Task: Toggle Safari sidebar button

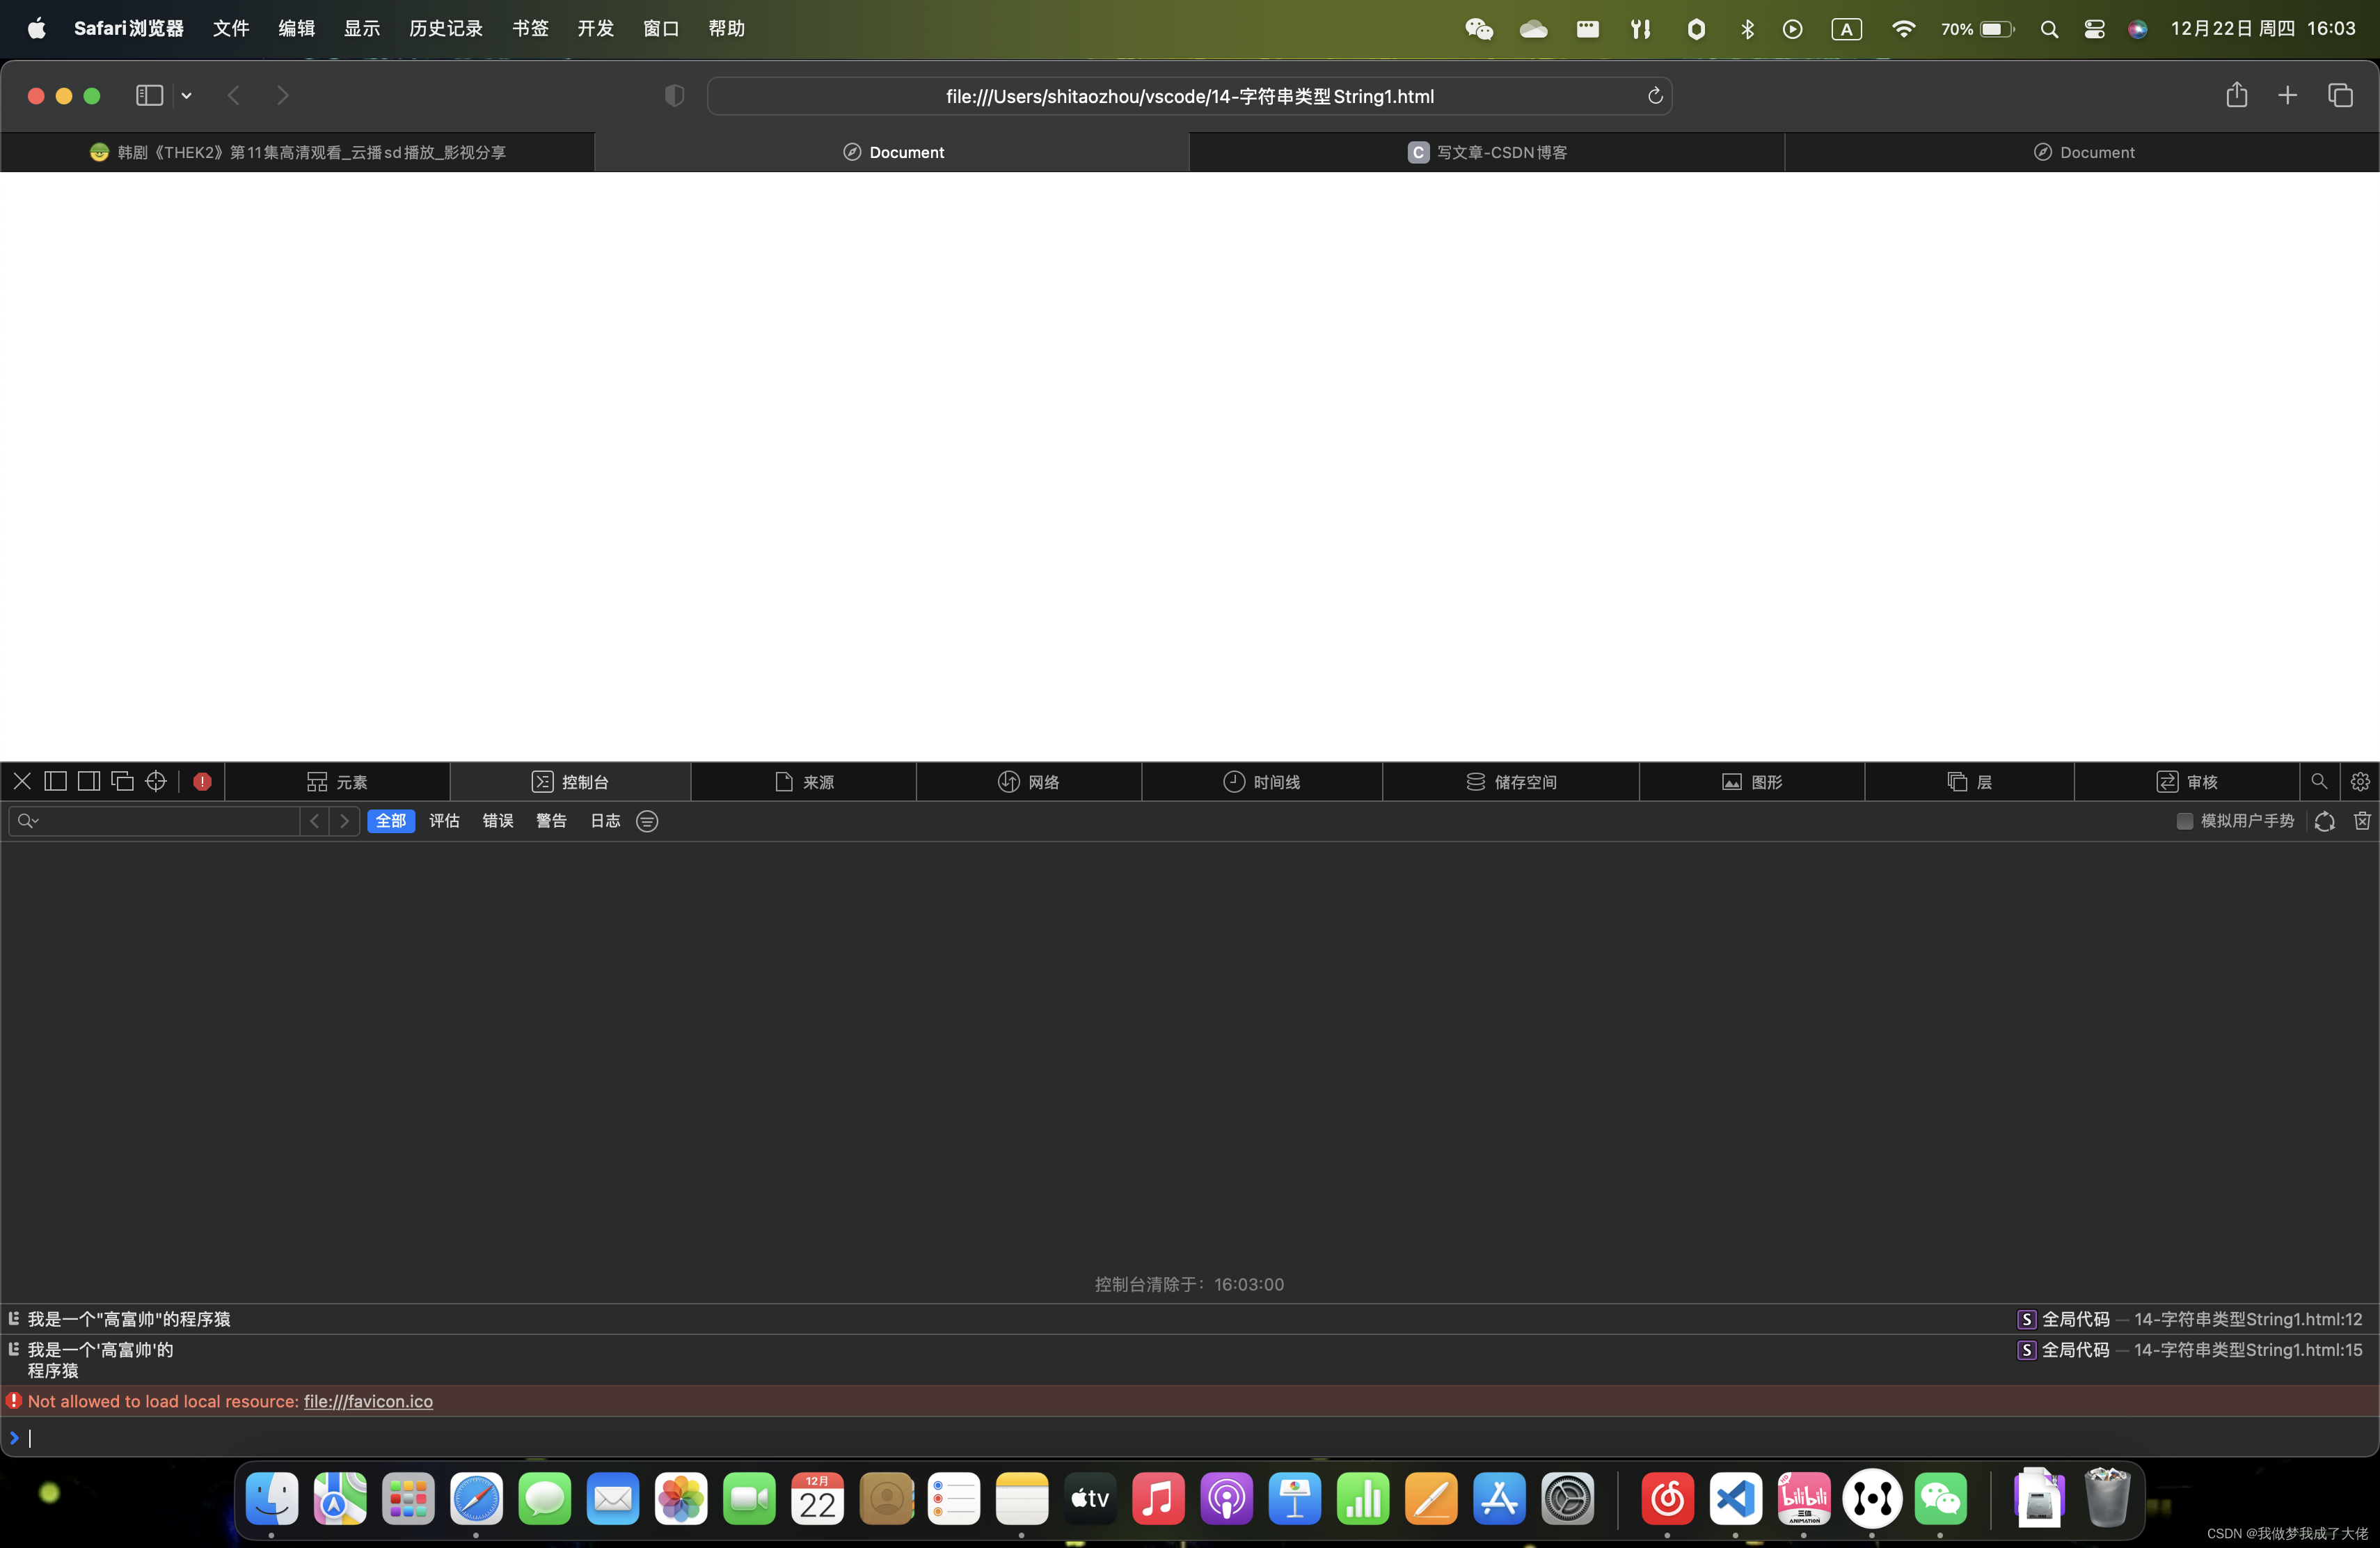Action: [x=149, y=95]
